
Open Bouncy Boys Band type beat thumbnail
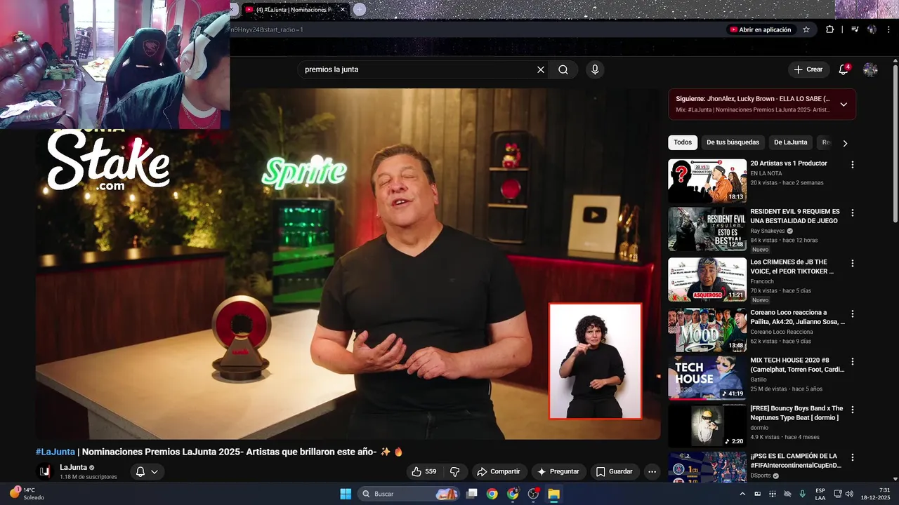click(x=707, y=425)
